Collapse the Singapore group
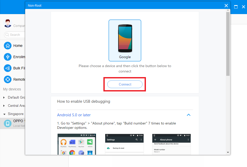247x167 pixels. point(4,114)
